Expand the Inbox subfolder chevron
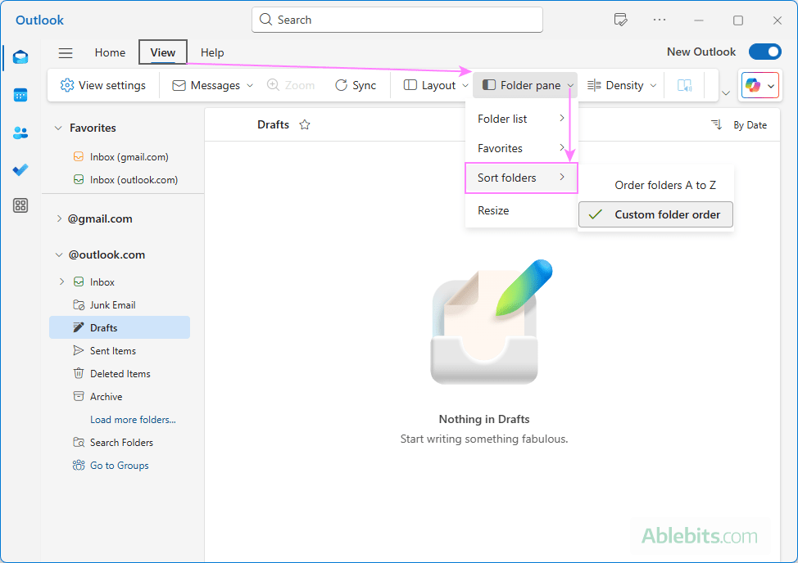 point(62,281)
